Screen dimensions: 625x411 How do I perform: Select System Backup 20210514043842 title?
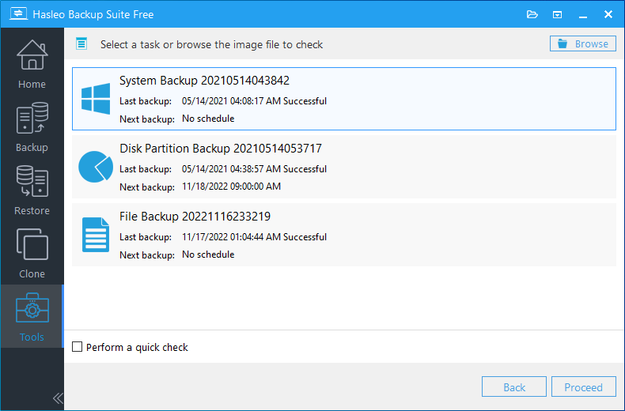(204, 81)
